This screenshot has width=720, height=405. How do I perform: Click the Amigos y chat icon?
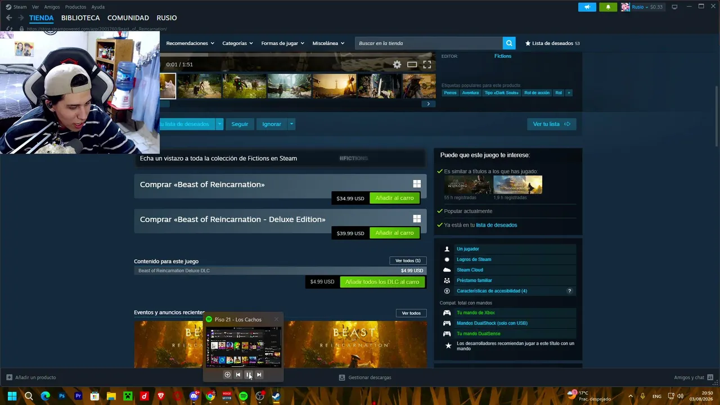(710, 377)
